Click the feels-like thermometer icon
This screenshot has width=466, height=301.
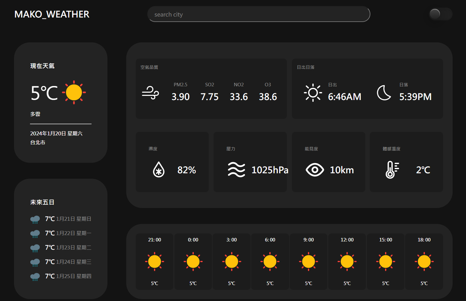392,169
